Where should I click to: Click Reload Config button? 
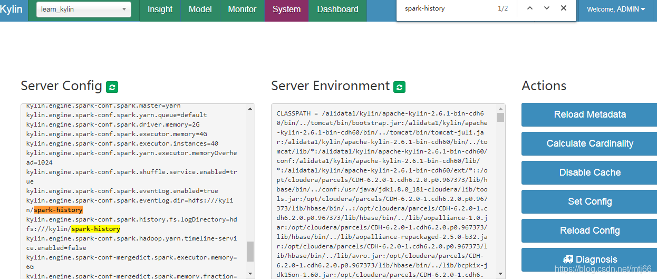pyautogui.click(x=590, y=230)
